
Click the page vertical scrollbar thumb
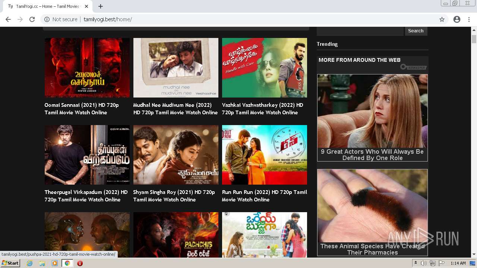pos(474,39)
